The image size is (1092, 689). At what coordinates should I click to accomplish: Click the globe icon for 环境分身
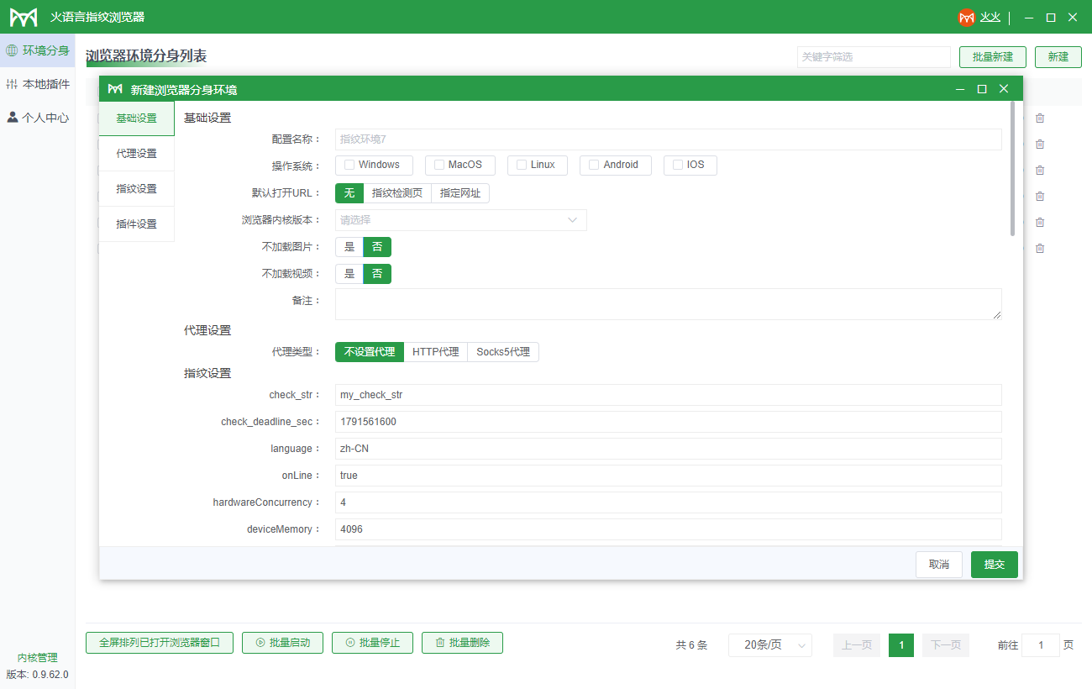click(12, 50)
